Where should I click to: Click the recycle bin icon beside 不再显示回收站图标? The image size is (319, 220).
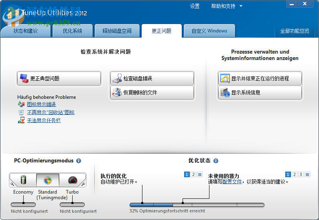click(21, 112)
